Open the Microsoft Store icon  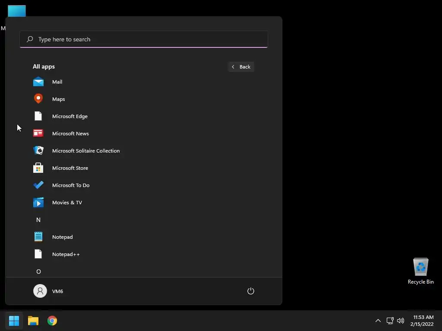38,168
